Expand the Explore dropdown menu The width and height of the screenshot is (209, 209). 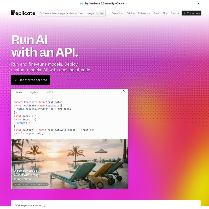[x=117, y=13]
